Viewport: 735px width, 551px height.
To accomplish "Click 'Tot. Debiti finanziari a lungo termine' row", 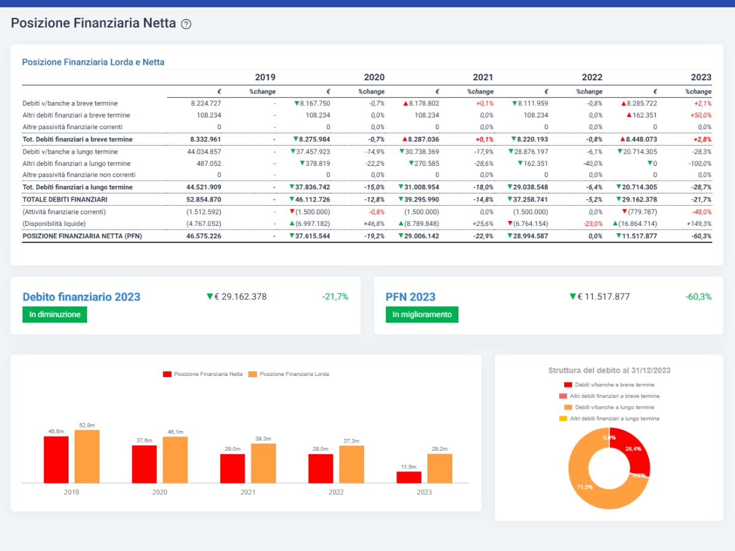I will click(x=367, y=187).
